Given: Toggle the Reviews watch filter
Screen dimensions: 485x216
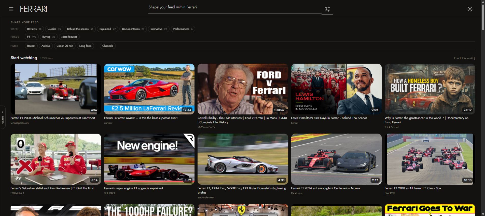Looking at the screenshot, I should coord(34,29).
